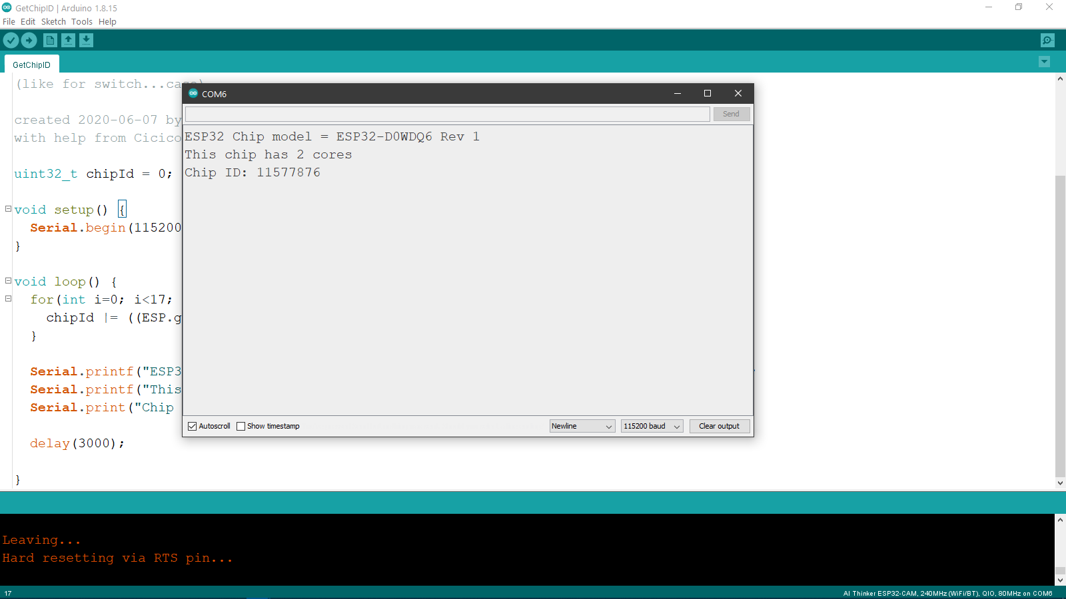Screen dimensions: 1066x599
Task: Toggle the Autoscroll checkbox
Action: click(x=193, y=426)
